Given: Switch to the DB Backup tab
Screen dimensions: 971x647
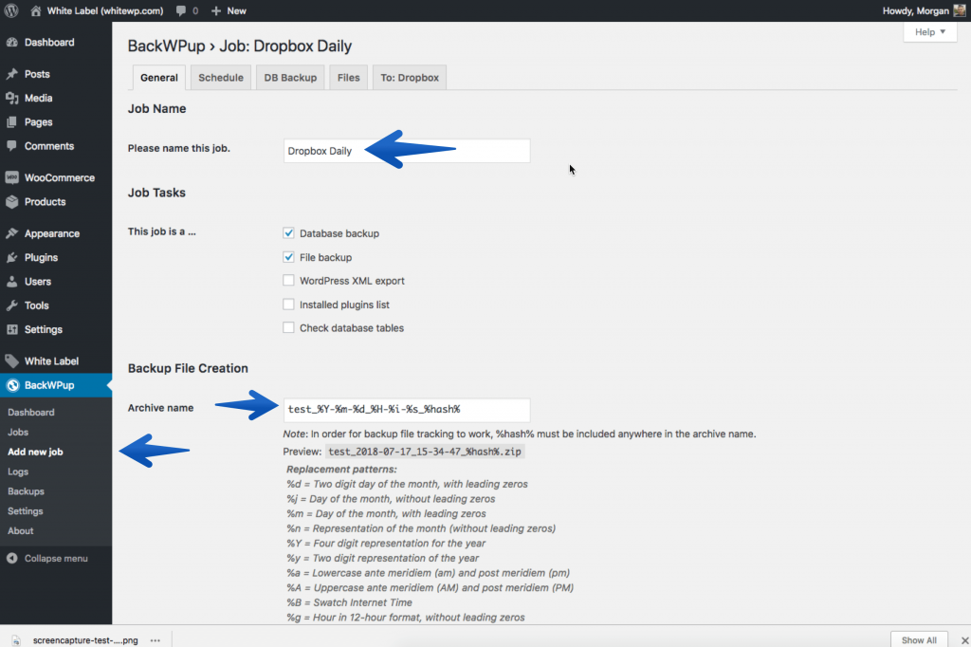Looking at the screenshot, I should 290,78.
